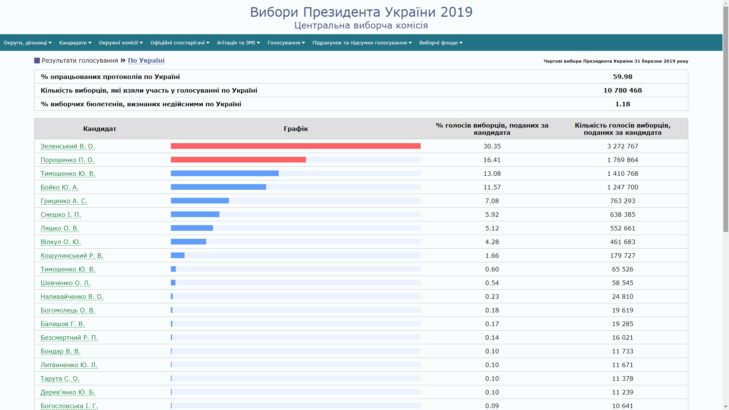Open candidate Кошулинський Р. В. link

tap(72, 255)
